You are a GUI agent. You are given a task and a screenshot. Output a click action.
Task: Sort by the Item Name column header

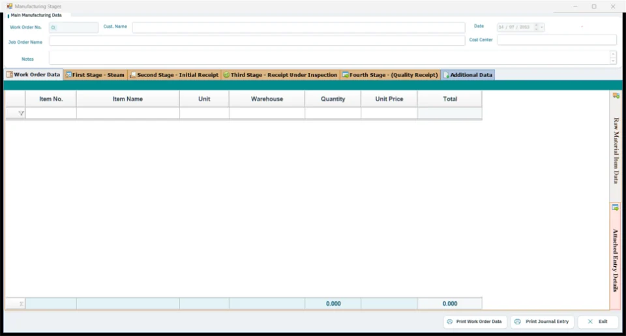(128, 99)
